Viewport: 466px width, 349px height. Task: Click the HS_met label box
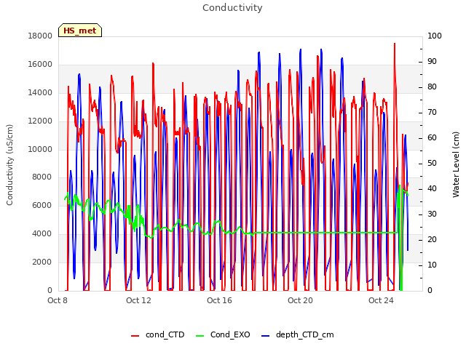(x=80, y=31)
